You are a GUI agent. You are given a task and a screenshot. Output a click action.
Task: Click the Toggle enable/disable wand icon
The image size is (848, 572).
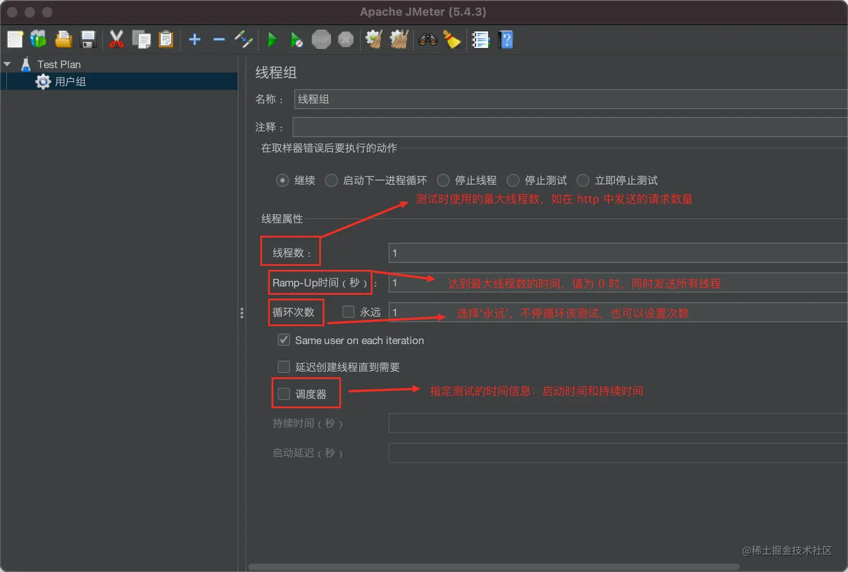tap(244, 39)
